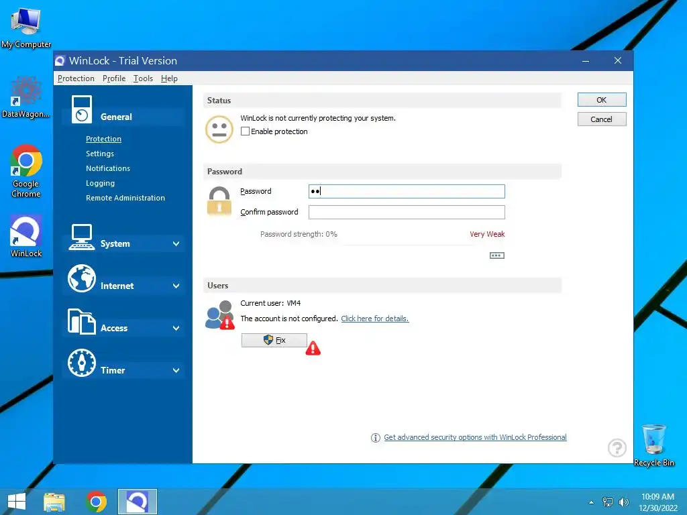This screenshot has height=515, width=687.
Task: Open the Recycle Bin icon
Action: [653, 445]
